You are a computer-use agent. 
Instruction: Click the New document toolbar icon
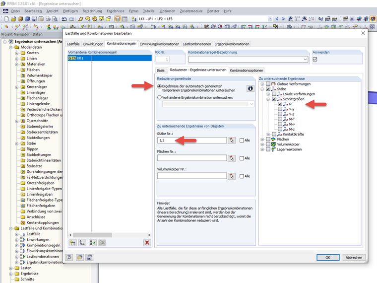(x=6, y=19)
